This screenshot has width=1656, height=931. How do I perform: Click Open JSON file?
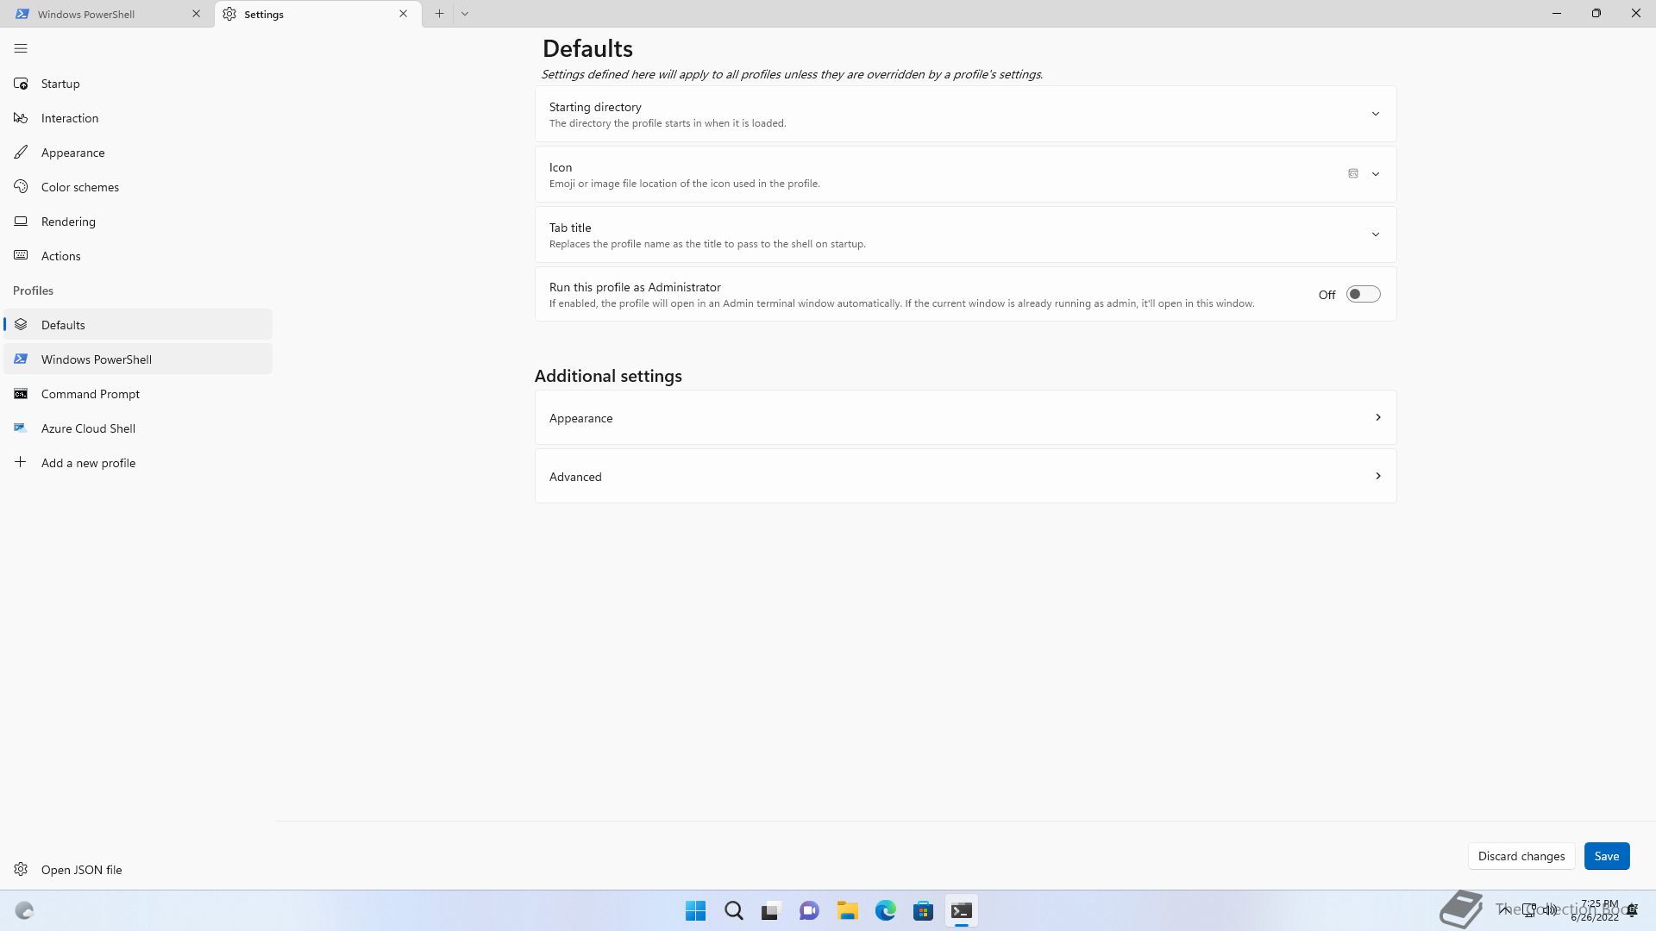(x=138, y=870)
